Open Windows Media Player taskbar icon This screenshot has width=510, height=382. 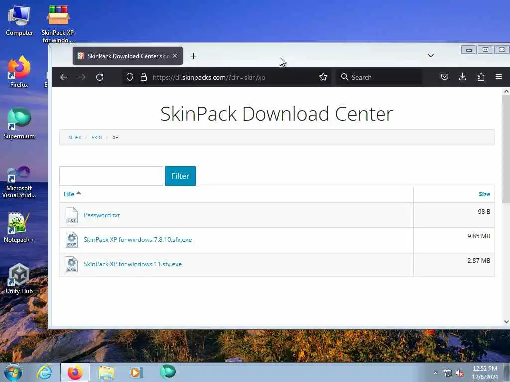(x=136, y=372)
